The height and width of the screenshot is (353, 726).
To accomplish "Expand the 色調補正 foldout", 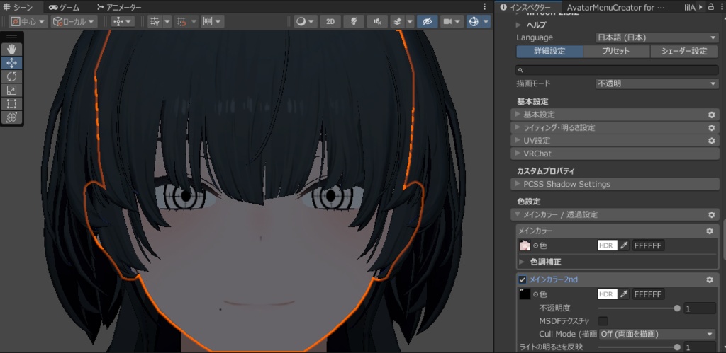I will click(x=522, y=262).
